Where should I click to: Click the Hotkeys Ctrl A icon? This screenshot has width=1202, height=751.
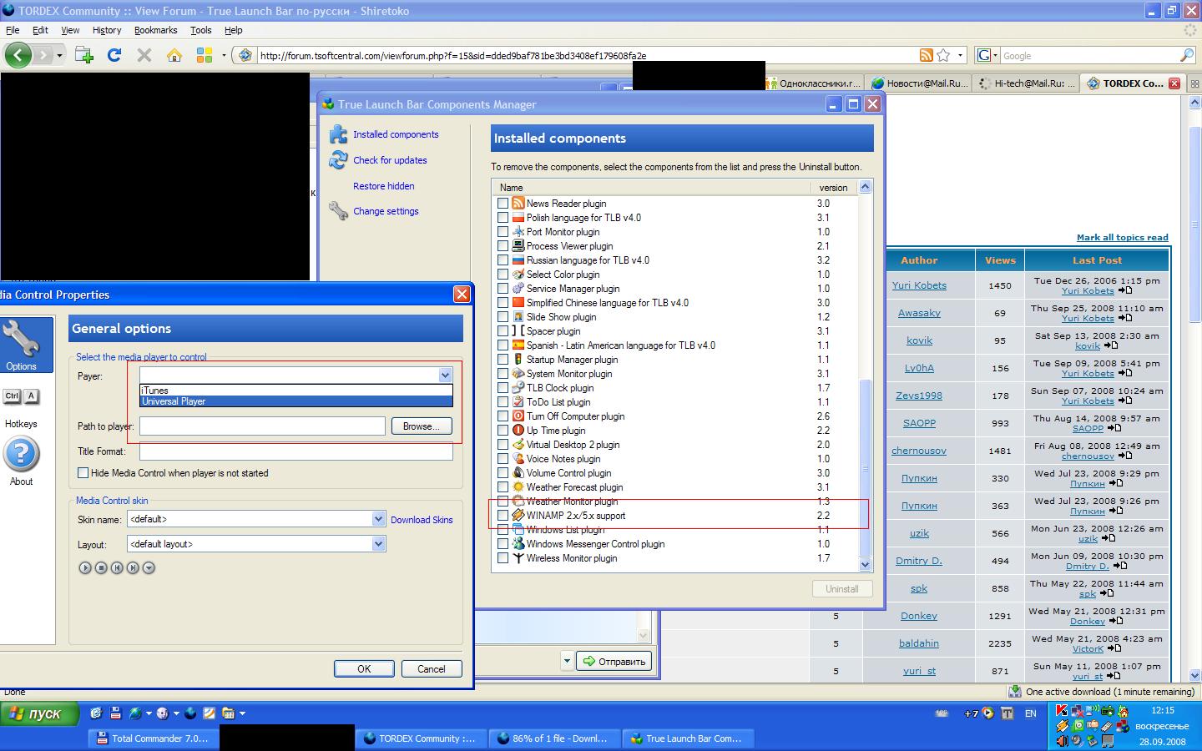(21, 396)
